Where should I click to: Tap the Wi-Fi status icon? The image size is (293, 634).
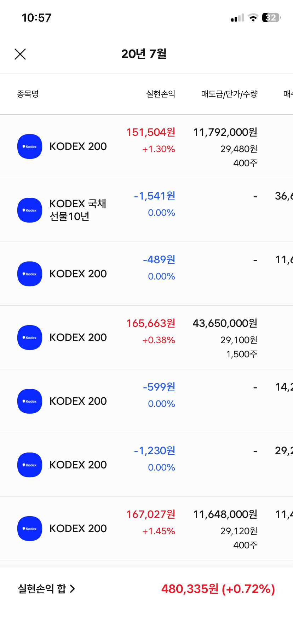253,18
